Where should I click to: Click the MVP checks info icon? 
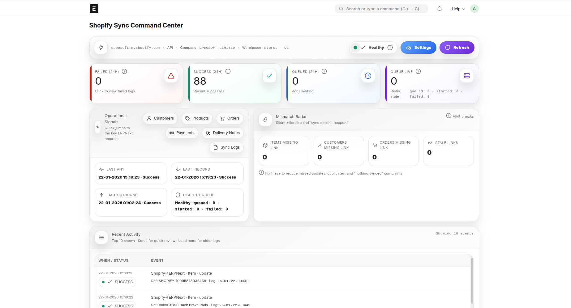coord(449,116)
